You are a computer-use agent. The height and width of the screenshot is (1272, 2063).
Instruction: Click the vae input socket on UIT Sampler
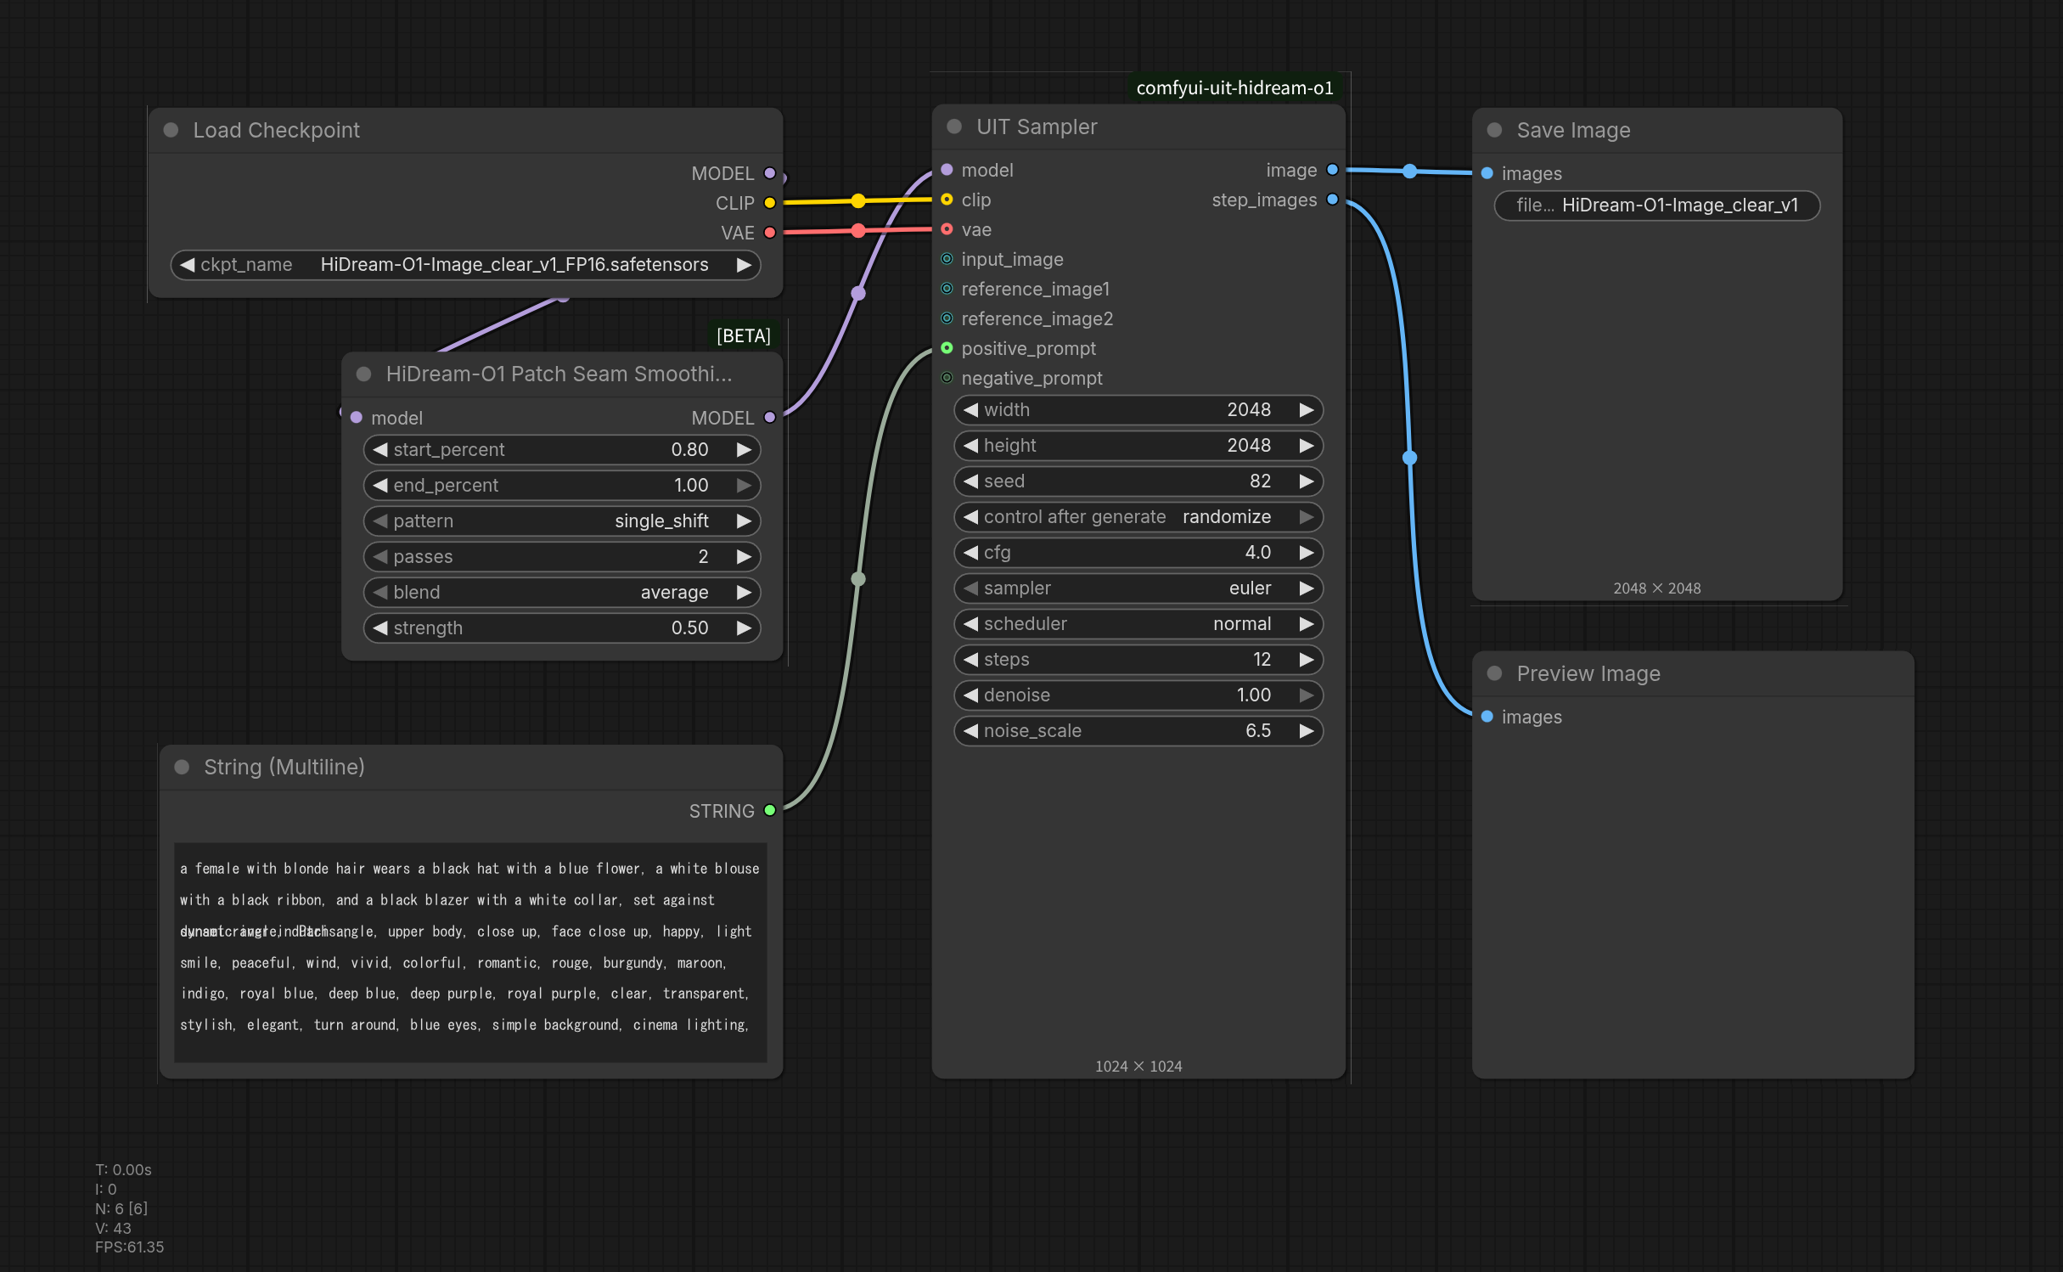[947, 229]
